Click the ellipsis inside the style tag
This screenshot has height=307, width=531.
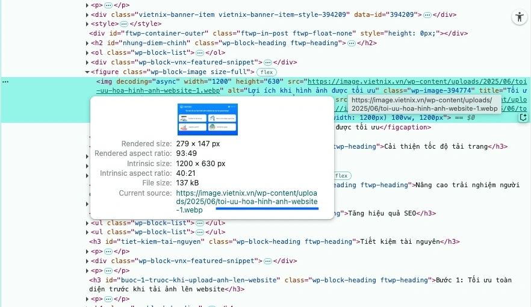(124, 24)
